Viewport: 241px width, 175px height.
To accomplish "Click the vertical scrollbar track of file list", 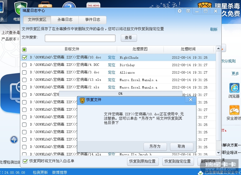I will click(x=218, y=145).
